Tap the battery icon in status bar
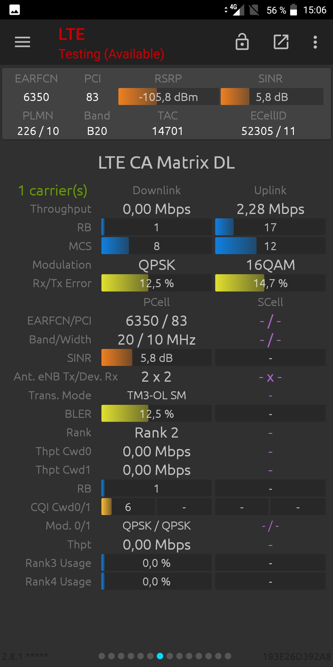 pos(294,10)
